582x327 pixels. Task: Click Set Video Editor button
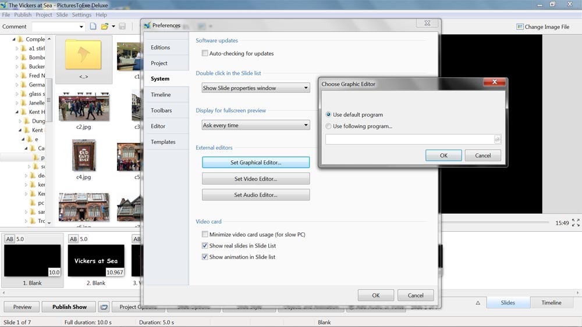[255, 178]
